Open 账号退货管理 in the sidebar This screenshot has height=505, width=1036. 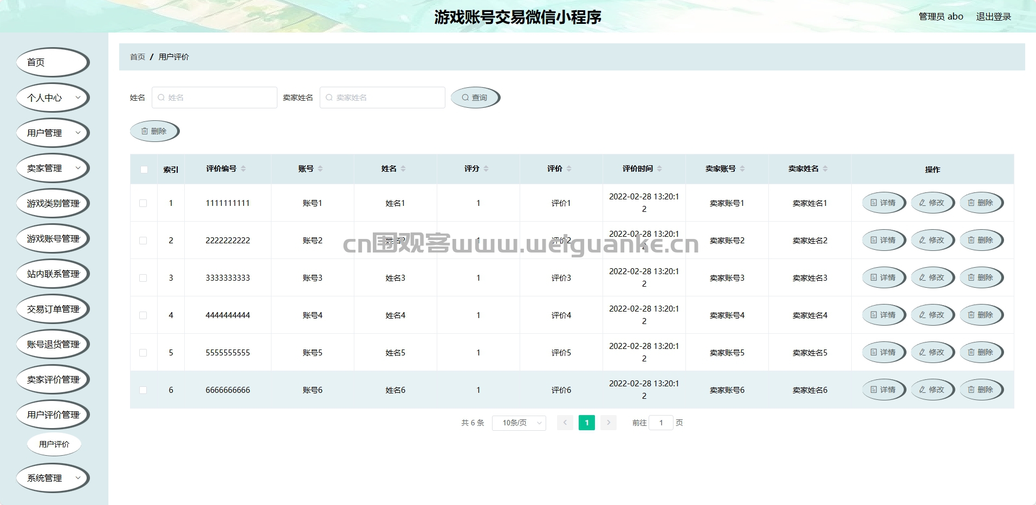click(53, 344)
